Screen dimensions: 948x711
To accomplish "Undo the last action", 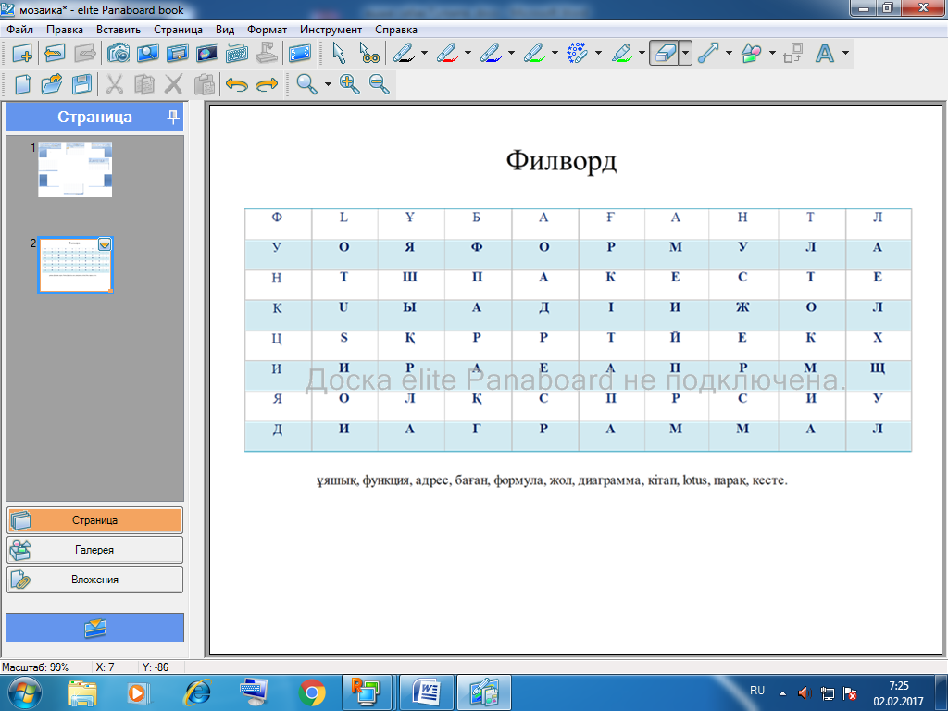I will (237, 84).
